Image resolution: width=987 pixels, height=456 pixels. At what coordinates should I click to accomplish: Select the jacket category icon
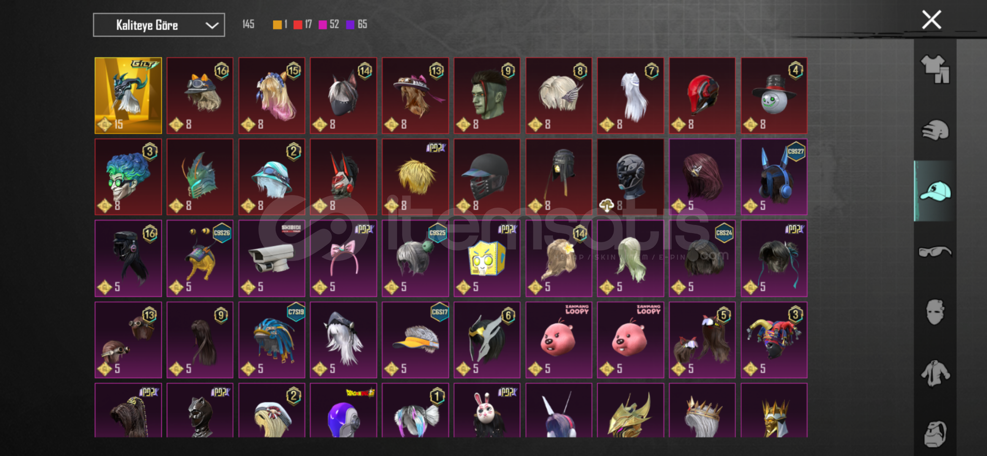[x=935, y=373]
